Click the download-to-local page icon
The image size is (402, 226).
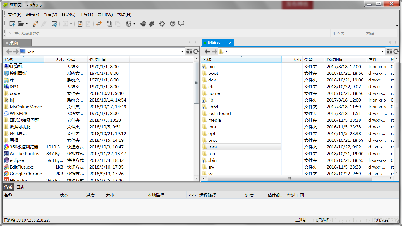80,24
